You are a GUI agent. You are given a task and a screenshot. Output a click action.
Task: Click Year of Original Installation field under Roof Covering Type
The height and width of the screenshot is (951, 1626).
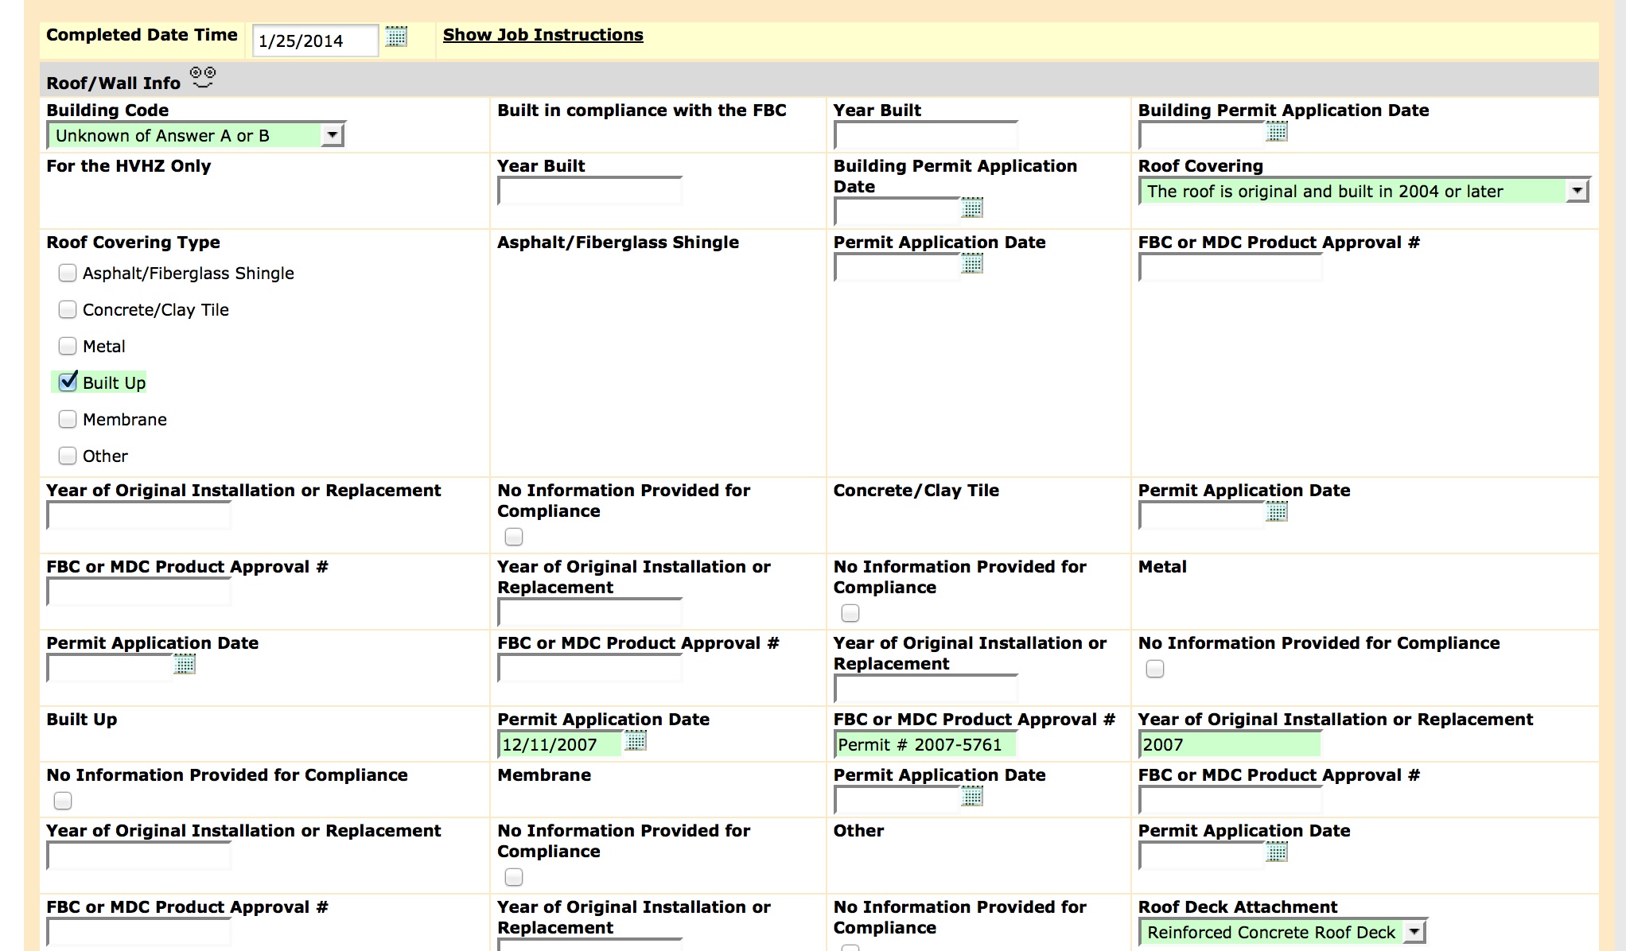[139, 515]
